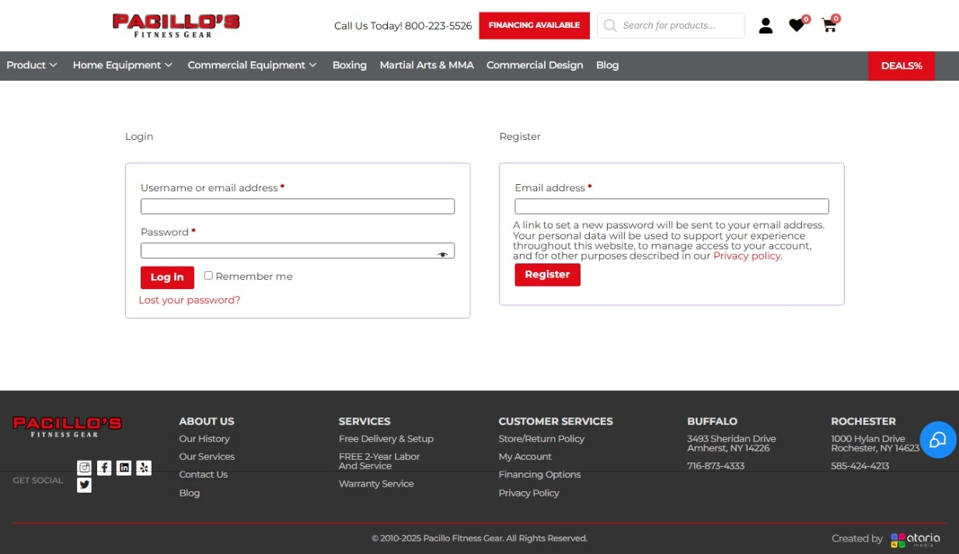Click the Pacillo's Fitness Gear header logo

[x=176, y=25]
